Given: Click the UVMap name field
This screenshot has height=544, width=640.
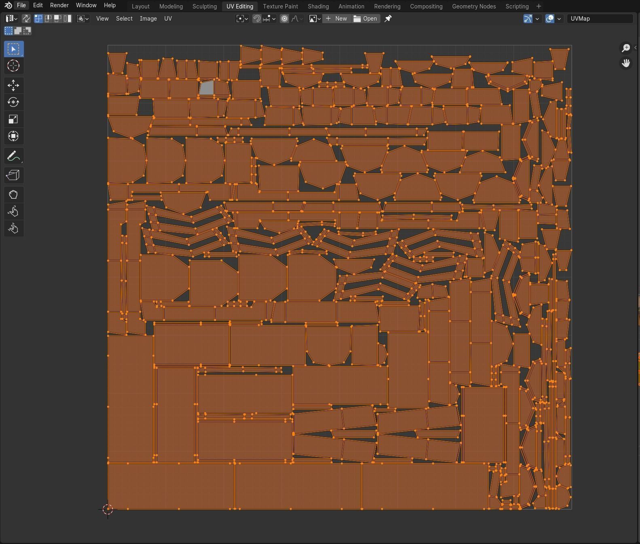Looking at the screenshot, I should point(600,19).
